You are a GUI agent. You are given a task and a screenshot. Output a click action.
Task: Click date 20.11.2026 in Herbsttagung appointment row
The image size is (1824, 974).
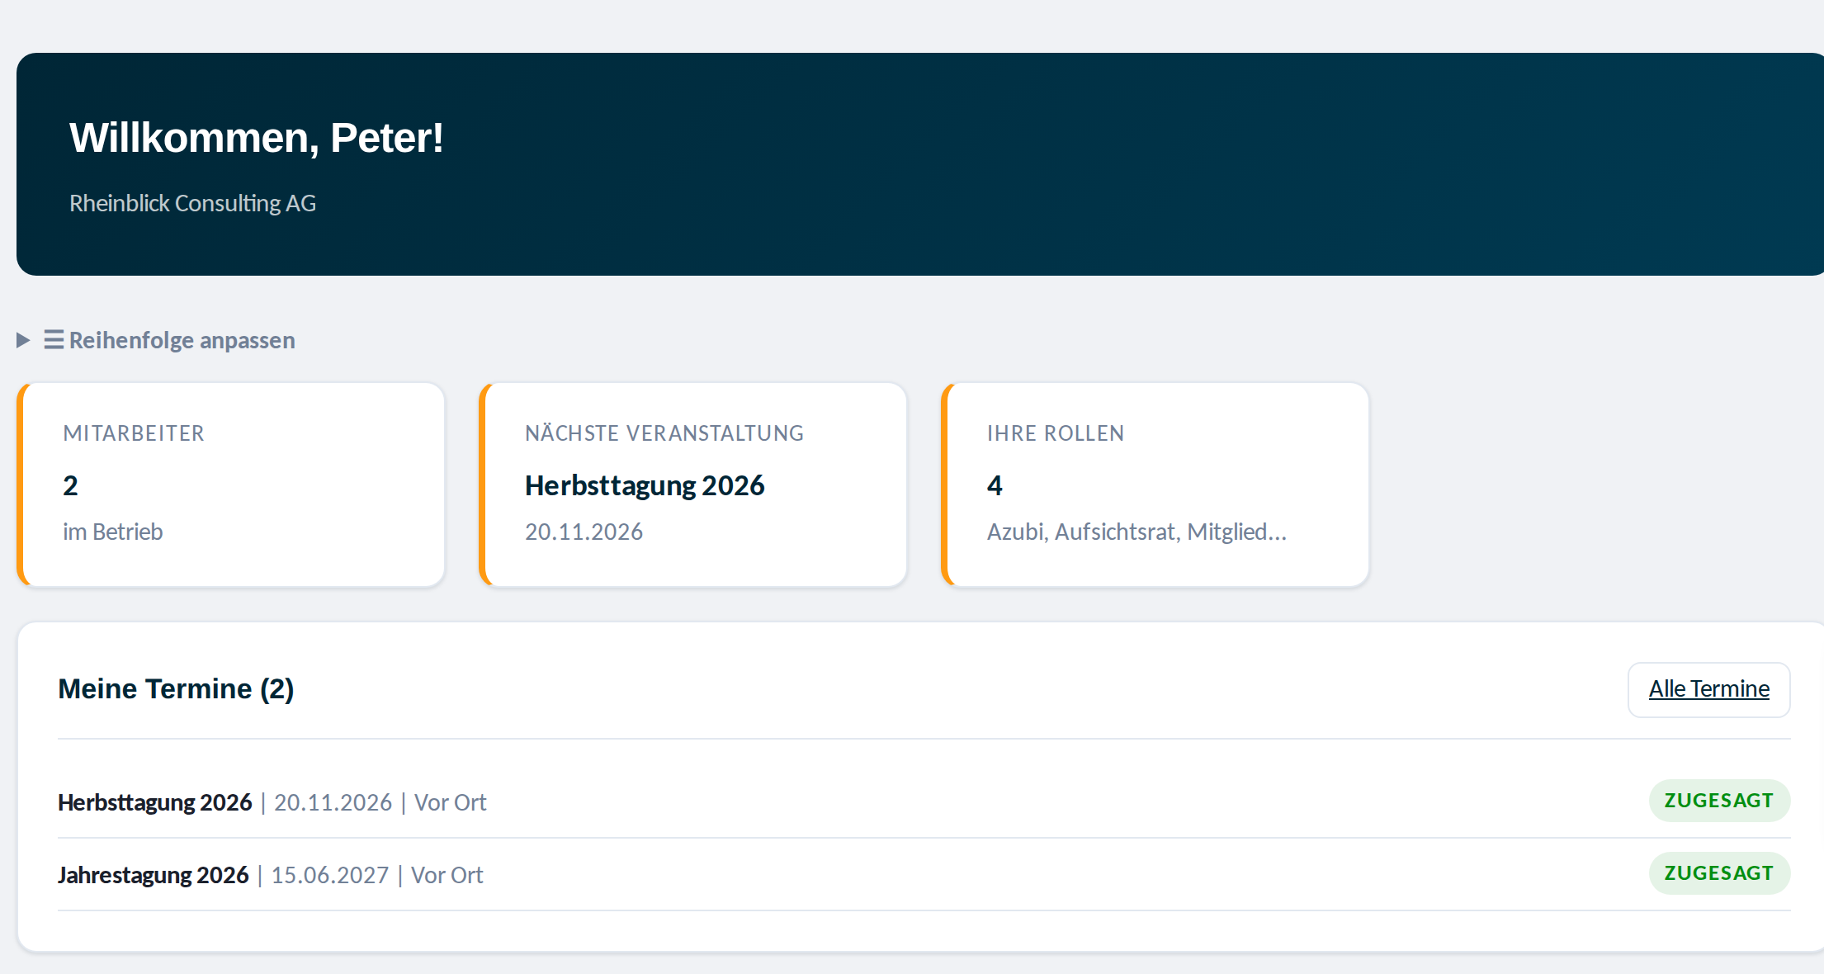pos(333,802)
